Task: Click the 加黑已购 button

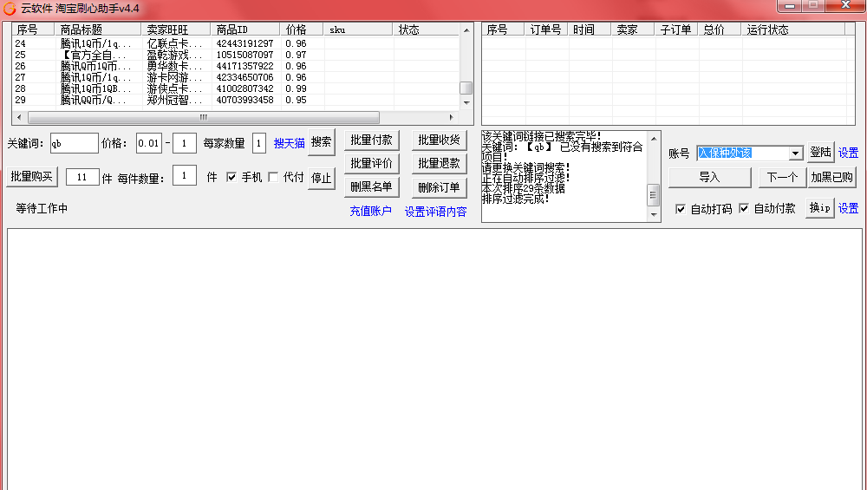Action: [832, 178]
